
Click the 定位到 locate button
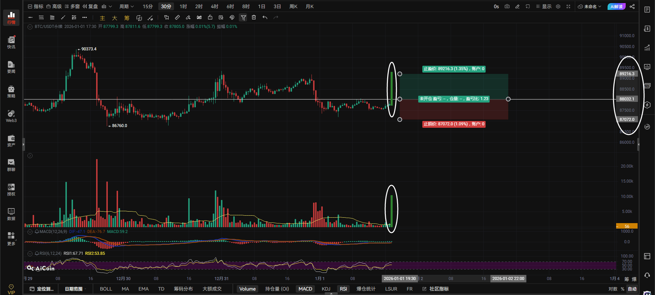click(42, 289)
